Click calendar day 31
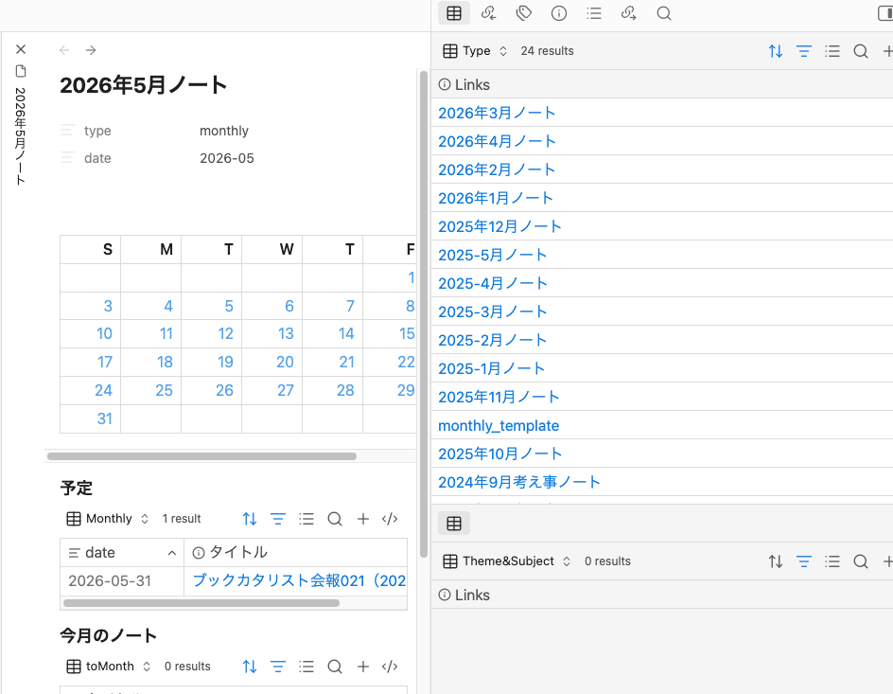 (x=104, y=418)
